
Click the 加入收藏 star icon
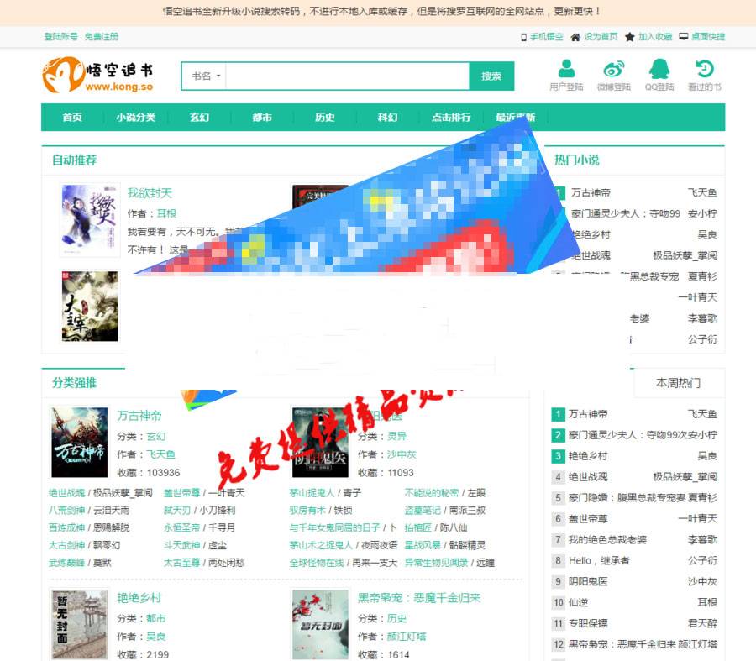[x=629, y=37]
